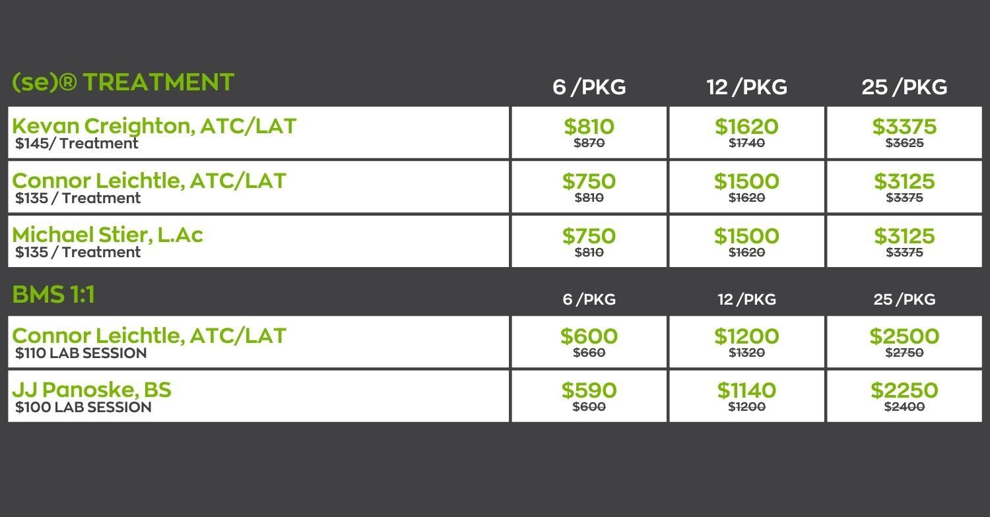990x517 pixels.
Task: Click JJ Panoske, BS name
Action: click(92, 390)
